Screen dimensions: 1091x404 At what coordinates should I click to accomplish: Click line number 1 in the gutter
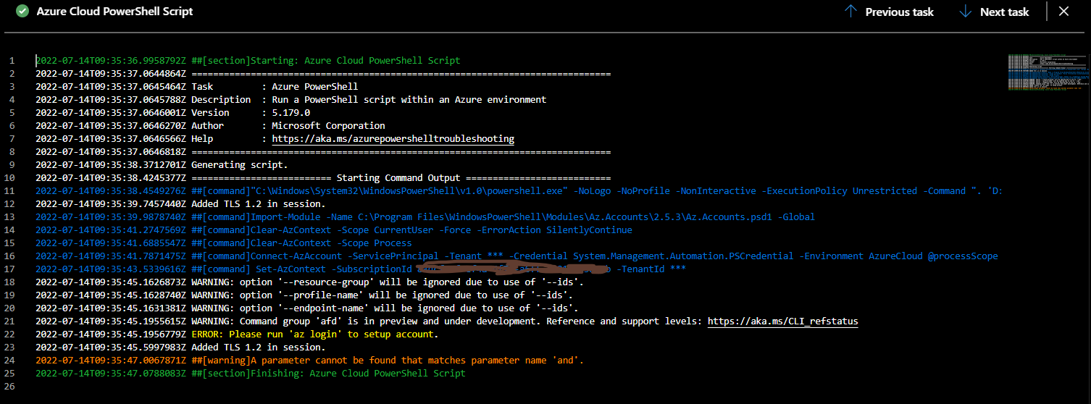(12, 60)
